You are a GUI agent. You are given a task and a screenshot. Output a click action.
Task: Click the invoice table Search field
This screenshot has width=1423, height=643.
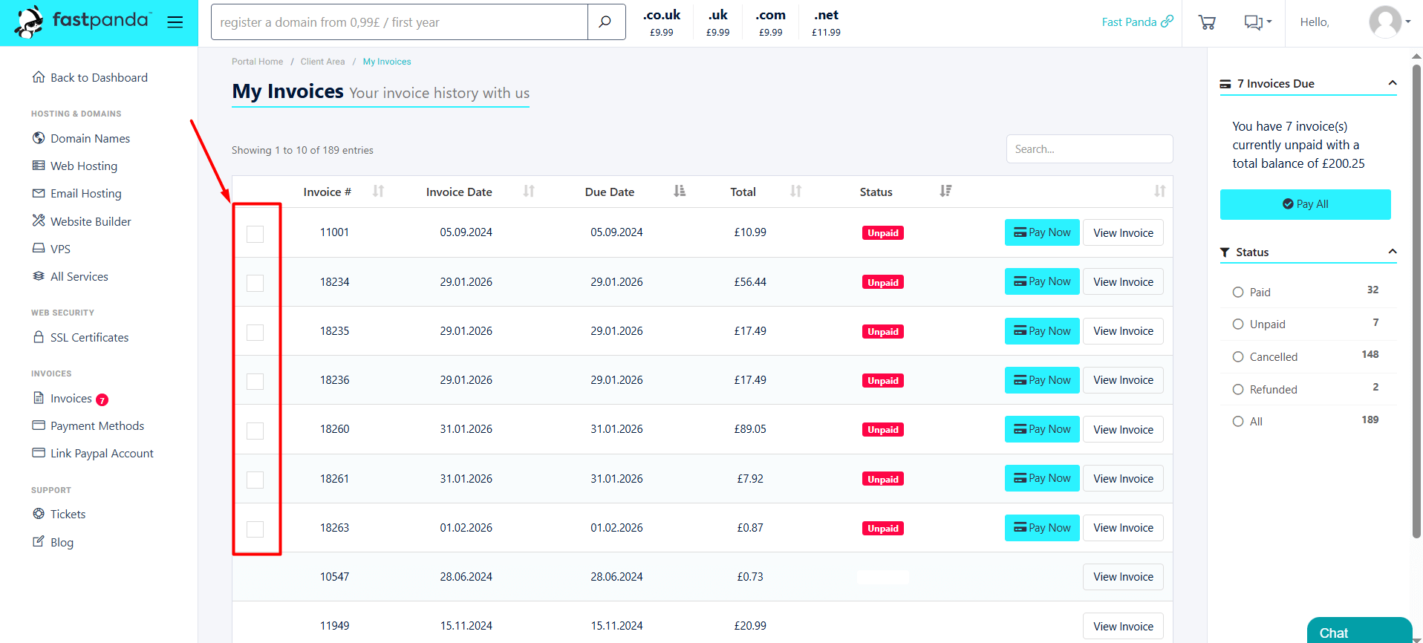click(1089, 149)
